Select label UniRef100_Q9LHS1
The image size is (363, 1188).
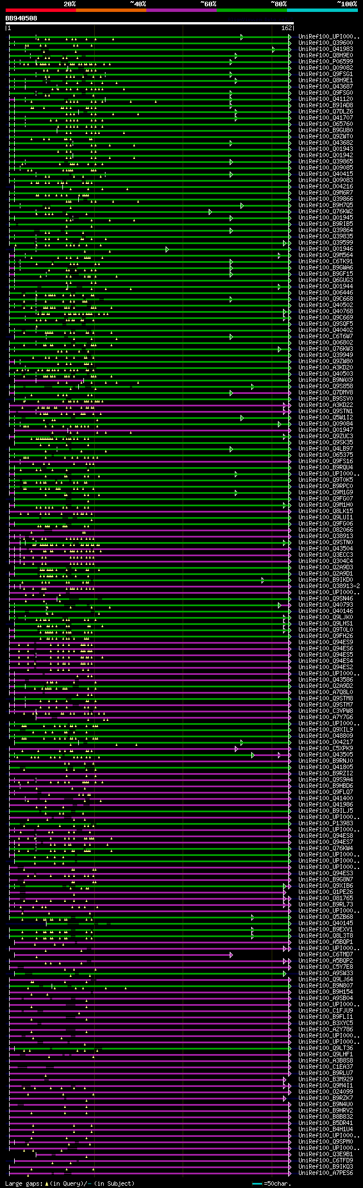(x=326, y=623)
